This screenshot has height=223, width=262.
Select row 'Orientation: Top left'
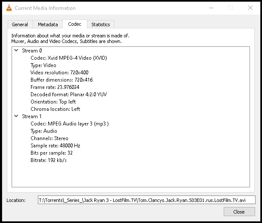(x=53, y=102)
